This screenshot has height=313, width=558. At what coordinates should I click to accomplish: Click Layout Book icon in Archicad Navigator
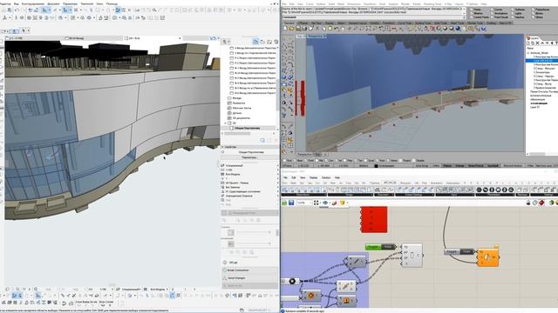click(269, 42)
